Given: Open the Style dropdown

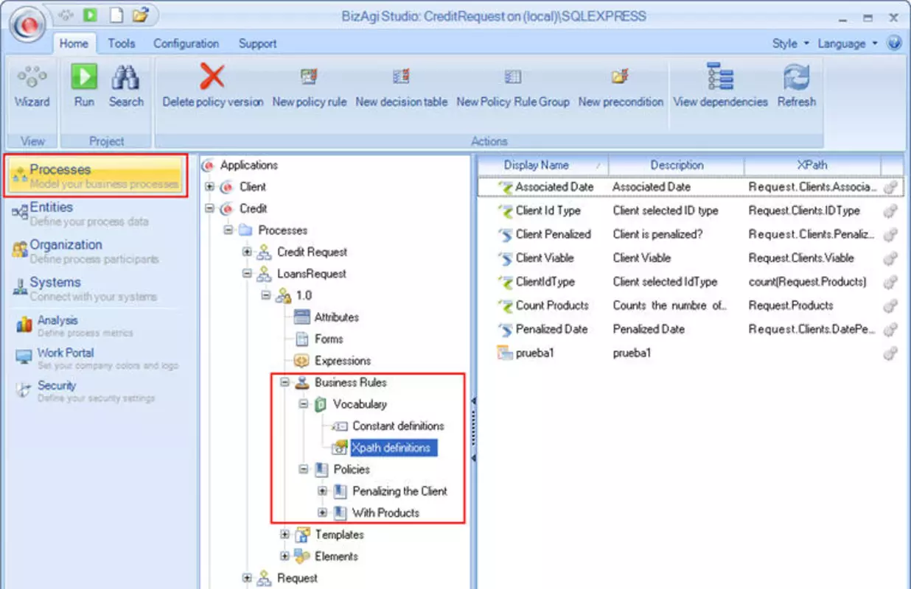Looking at the screenshot, I should [x=790, y=43].
